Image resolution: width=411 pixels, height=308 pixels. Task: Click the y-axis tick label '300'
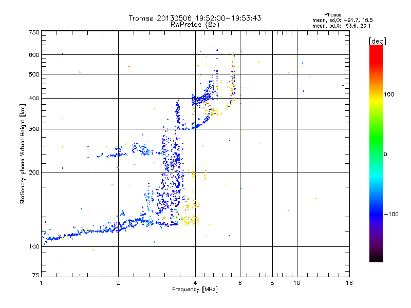[x=34, y=129]
